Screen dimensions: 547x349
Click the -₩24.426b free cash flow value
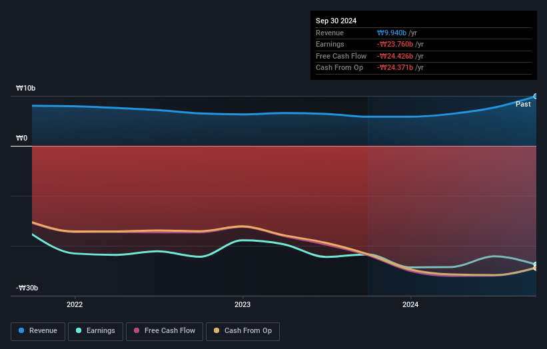point(395,56)
